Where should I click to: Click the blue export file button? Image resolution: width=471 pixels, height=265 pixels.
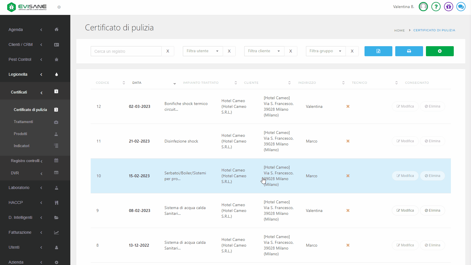pos(378,51)
